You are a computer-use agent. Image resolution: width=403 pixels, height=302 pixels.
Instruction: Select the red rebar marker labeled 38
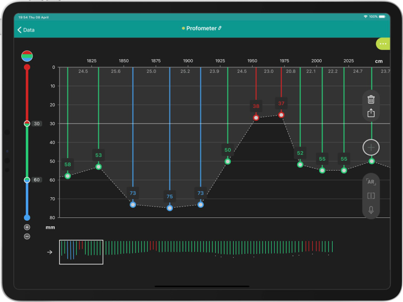coord(256,118)
